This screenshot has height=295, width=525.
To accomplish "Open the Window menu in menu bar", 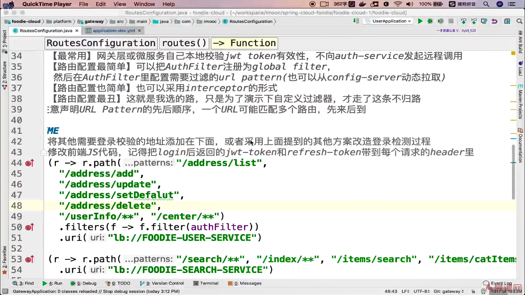I will tap(144, 4).
